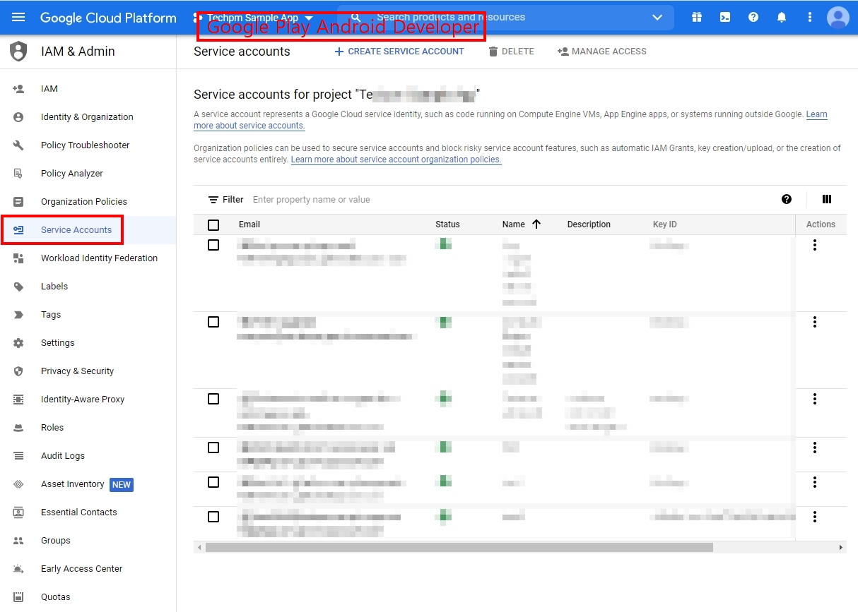The height and width of the screenshot is (612, 858).
Task: Check the first service account row checkbox
Action: pyautogui.click(x=213, y=245)
